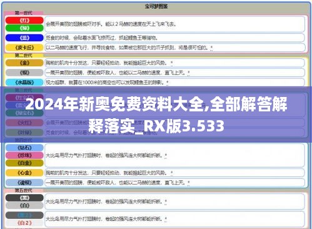Select the light blue 《钻石》 version pill

click(24, 148)
